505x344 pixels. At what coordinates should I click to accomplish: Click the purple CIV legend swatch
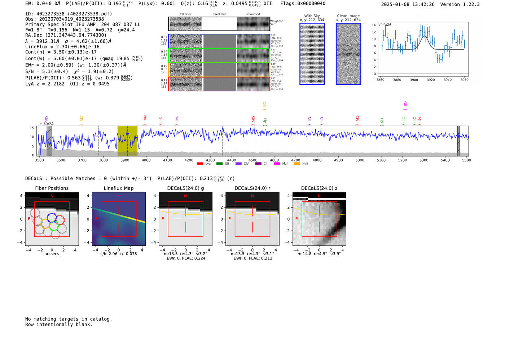coord(238,164)
